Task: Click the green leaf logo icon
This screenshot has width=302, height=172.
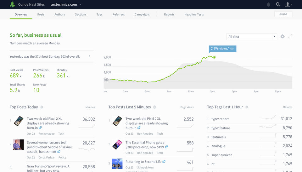Action: pyautogui.click(x=12, y=4)
